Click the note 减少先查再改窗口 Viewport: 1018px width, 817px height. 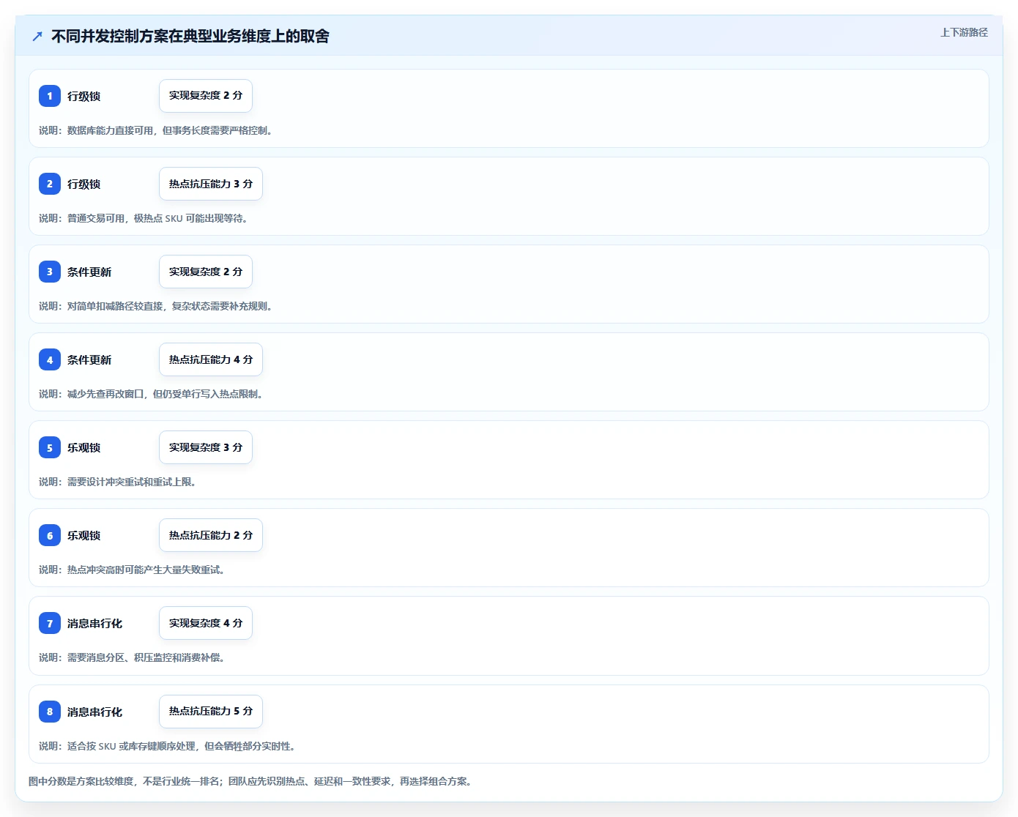pyautogui.click(x=151, y=394)
